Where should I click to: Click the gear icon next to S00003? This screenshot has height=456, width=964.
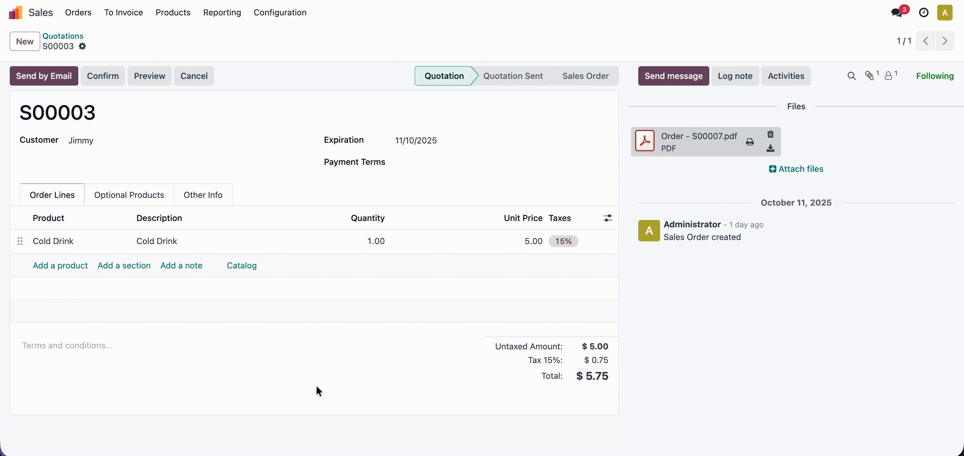(x=82, y=46)
